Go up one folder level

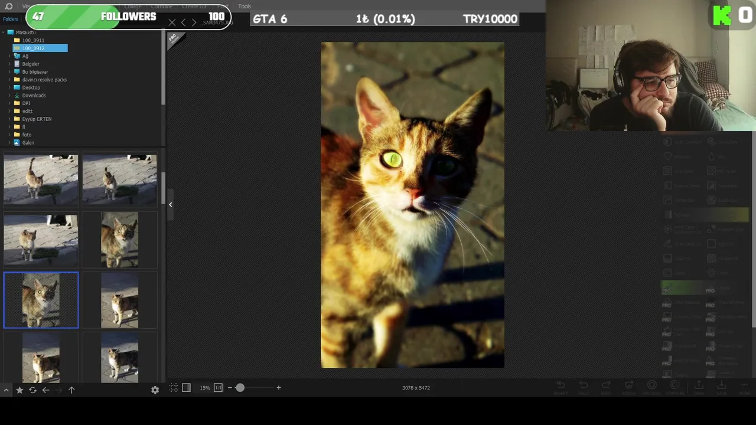(71, 390)
